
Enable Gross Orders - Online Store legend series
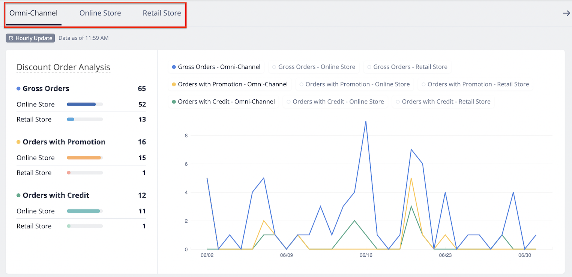(x=314, y=67)
